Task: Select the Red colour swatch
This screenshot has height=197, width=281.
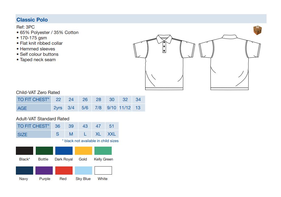Action: [64, 170]
